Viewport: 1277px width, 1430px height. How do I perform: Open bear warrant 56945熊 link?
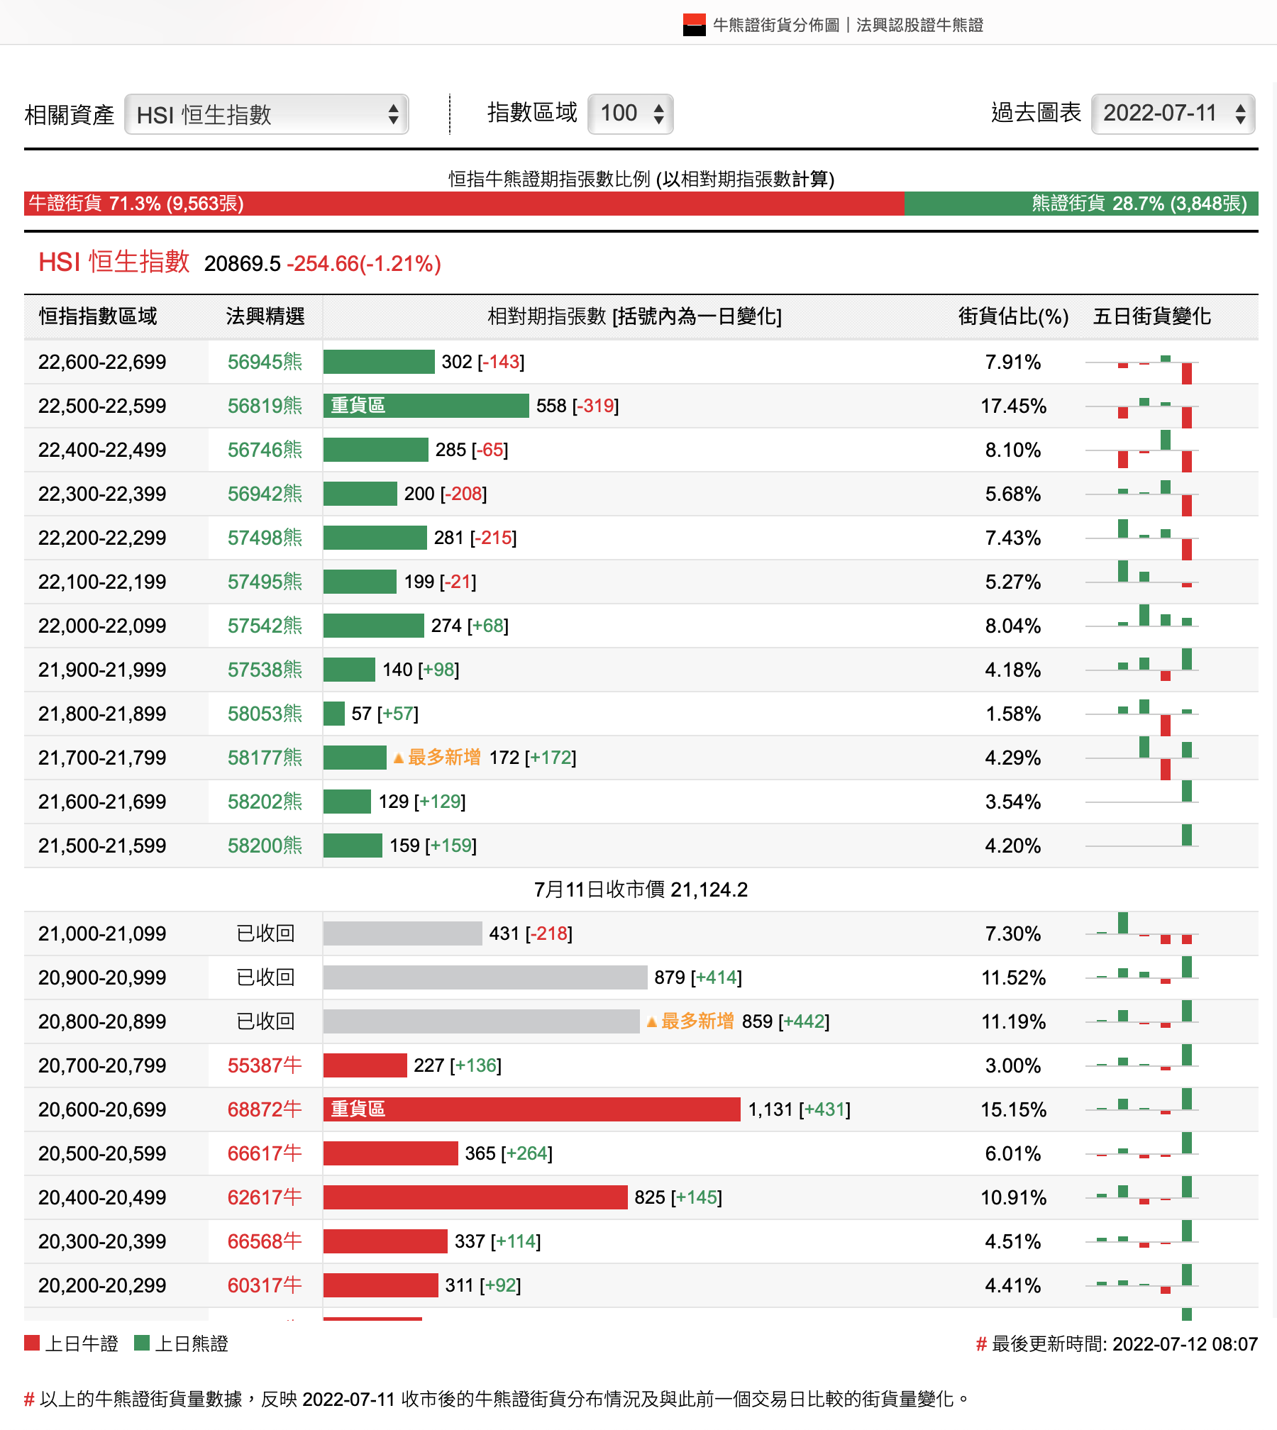[x=265, y=362]
